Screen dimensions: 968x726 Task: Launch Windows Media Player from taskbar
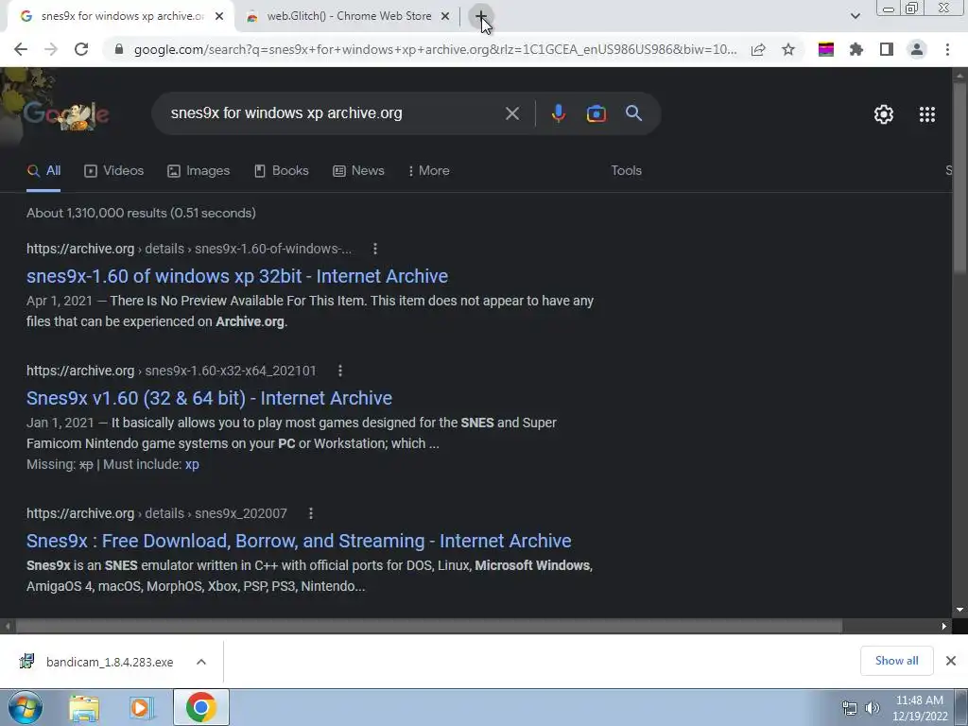click(142, 707)
